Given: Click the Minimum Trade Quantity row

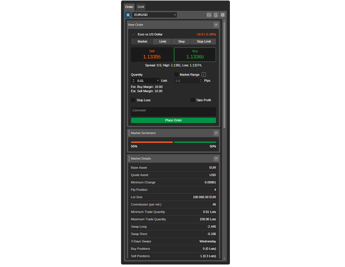Looking at the screenshot, I should click(x=173, y=212).
